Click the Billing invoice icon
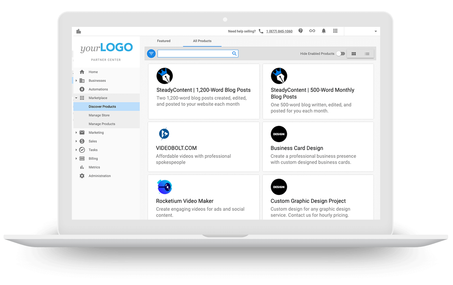The height and width of the screenshot is (285, 453). tap(82, 159)
